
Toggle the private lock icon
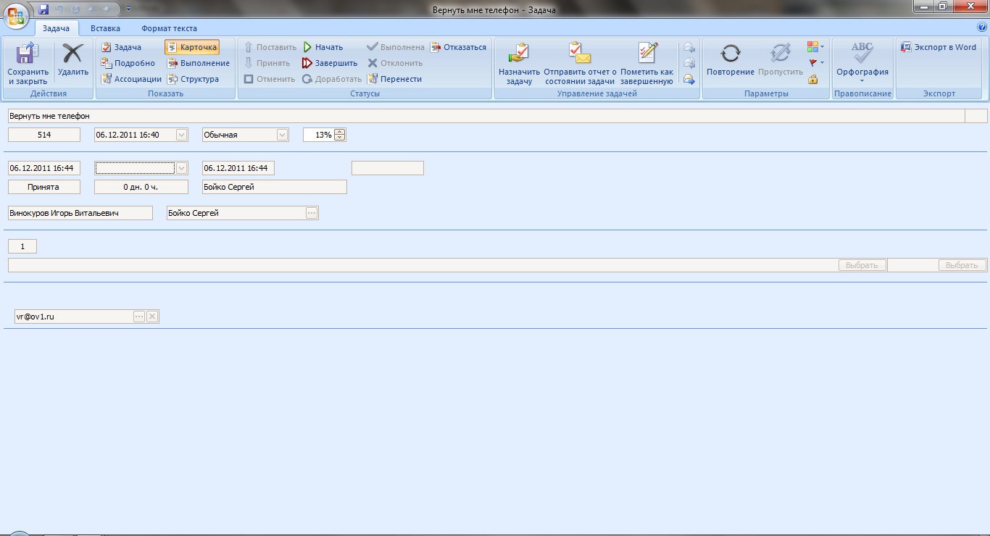click(812, 79)
